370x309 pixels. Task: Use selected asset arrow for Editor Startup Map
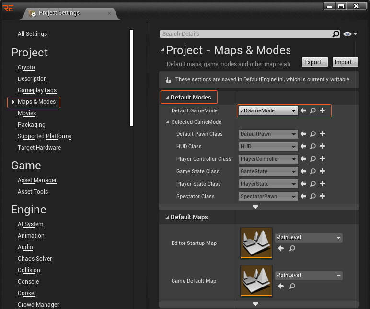281,248
